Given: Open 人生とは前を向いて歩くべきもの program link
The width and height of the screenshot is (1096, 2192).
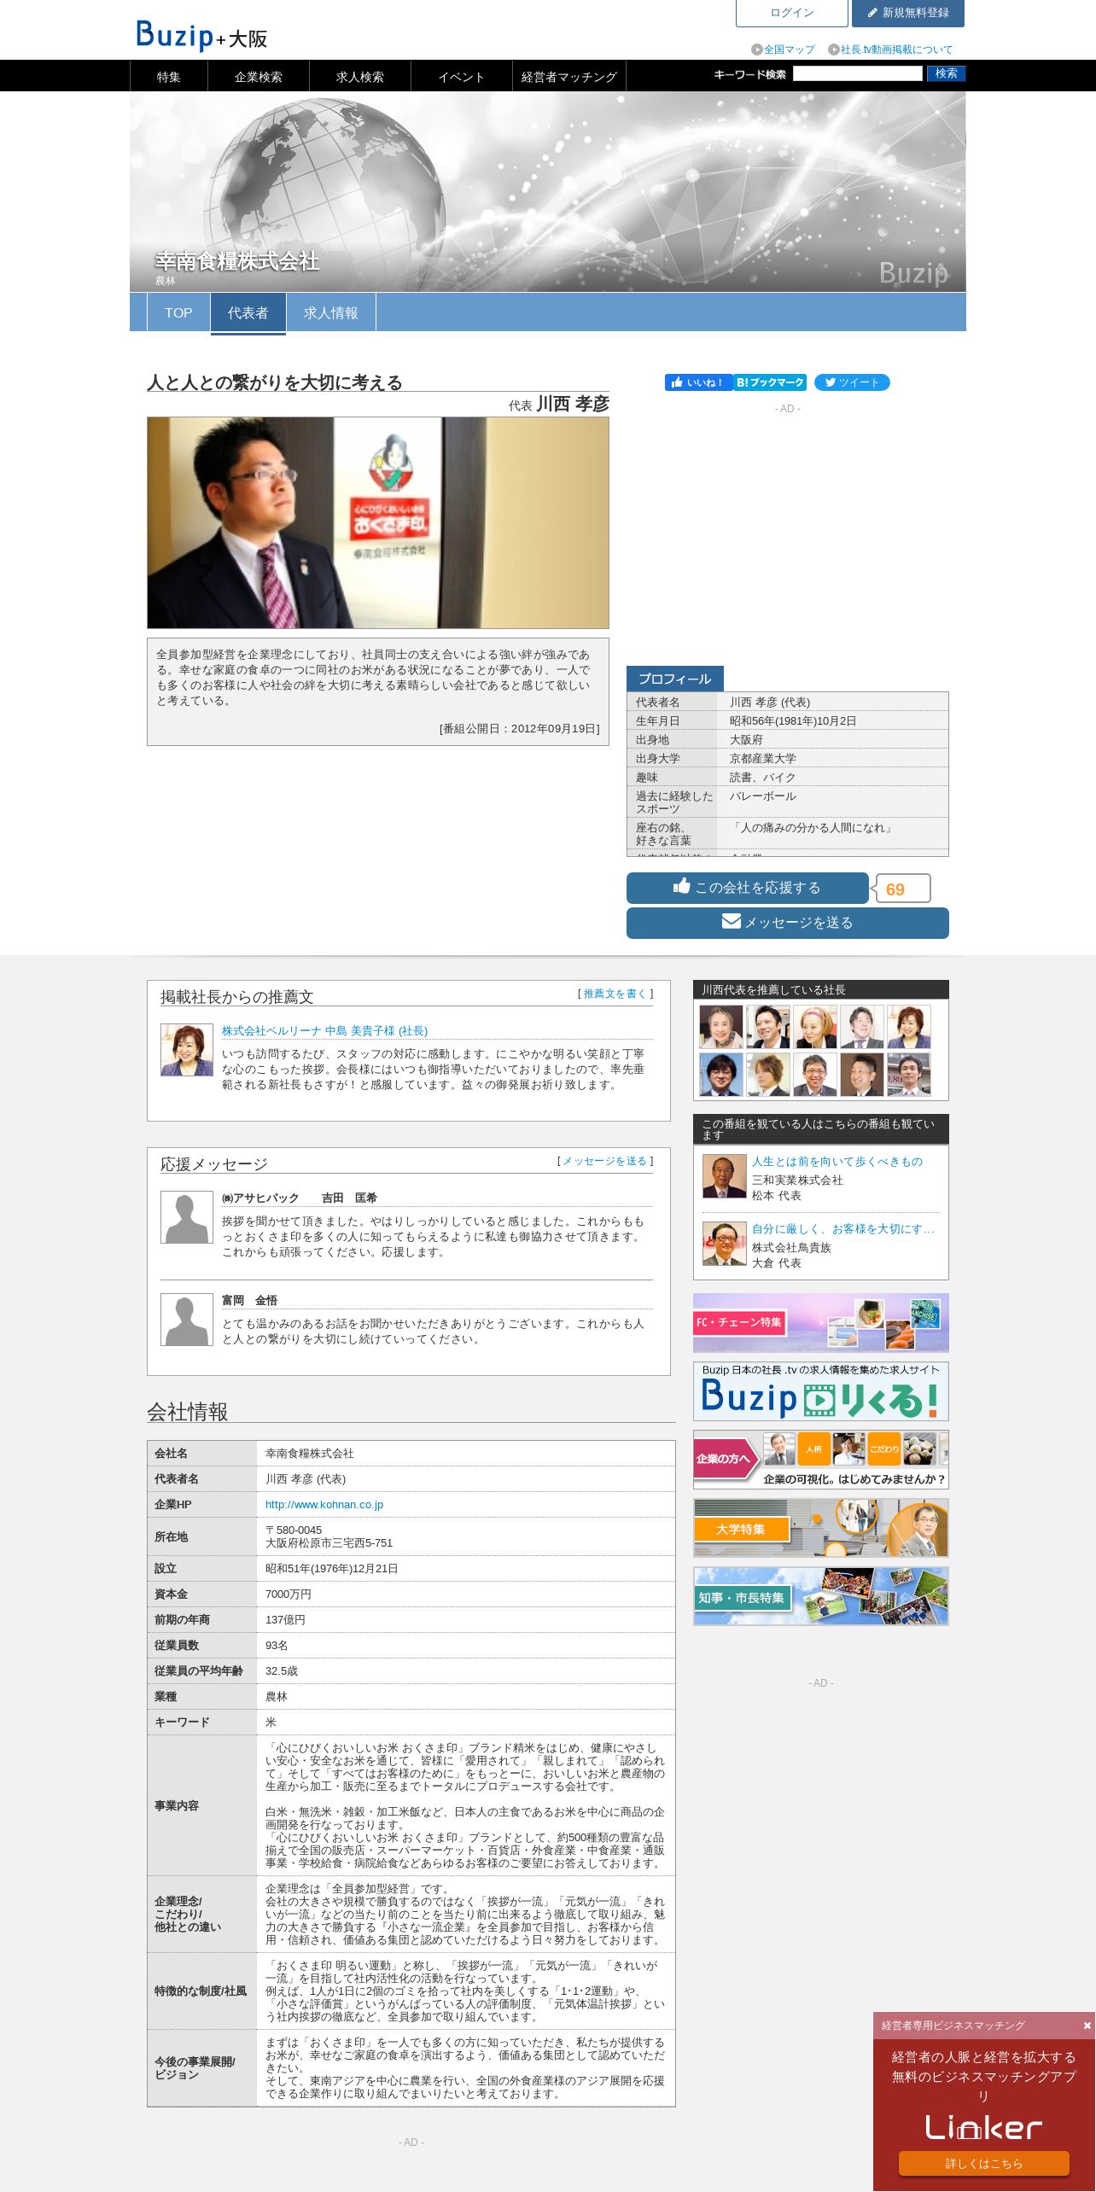Looking at the screenshot, I should [x=837, y=1162].
